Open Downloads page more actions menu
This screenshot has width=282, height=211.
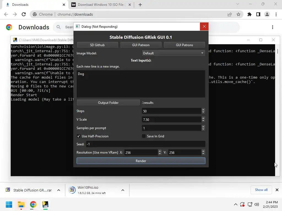(273, 27)
